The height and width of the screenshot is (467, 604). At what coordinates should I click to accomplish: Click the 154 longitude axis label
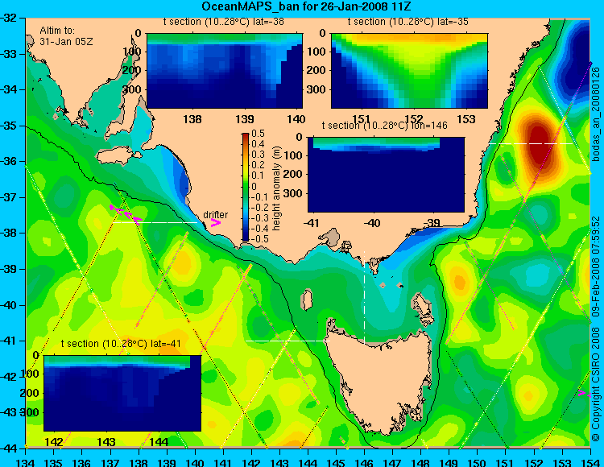[x=590, y=462]
